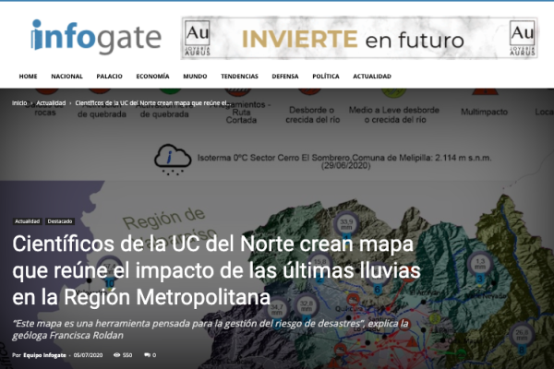
Task: Select the TENDENCIAS menu item
Action: tap(239, 77)
